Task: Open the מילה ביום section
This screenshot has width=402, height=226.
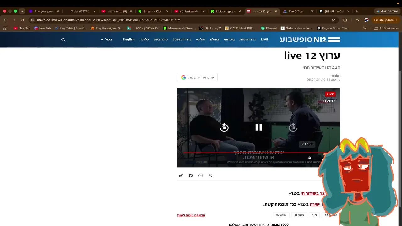Action: click(x=161, y=40)
